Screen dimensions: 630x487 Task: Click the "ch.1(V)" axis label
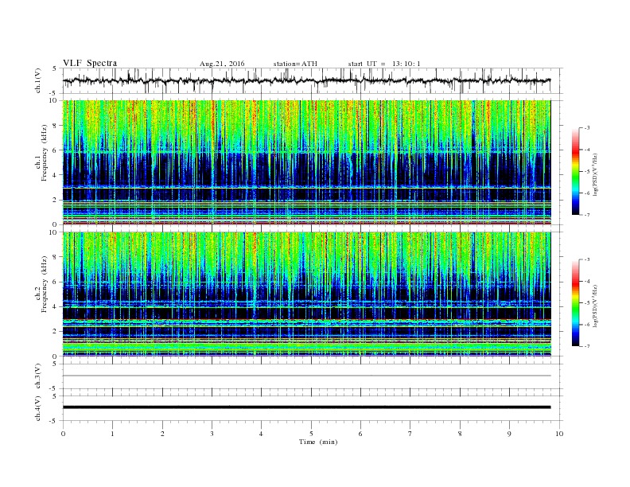click(38, 80)
